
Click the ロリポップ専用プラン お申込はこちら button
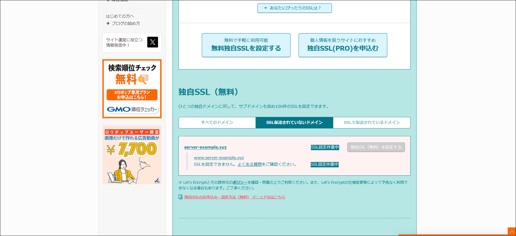point(132,95)
